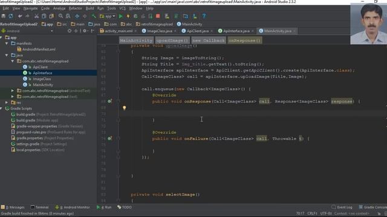Viewport: 387px width, 217px height.
Task: Run the app with green play icon
Action: pyautogui.click(x=121, y=16)
